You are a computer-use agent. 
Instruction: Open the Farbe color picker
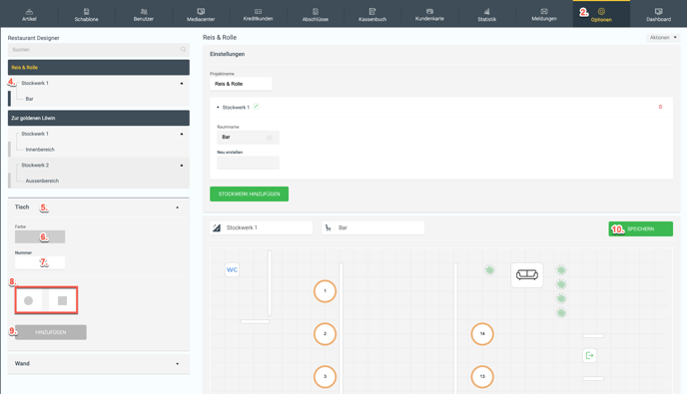tap(40, 236)
